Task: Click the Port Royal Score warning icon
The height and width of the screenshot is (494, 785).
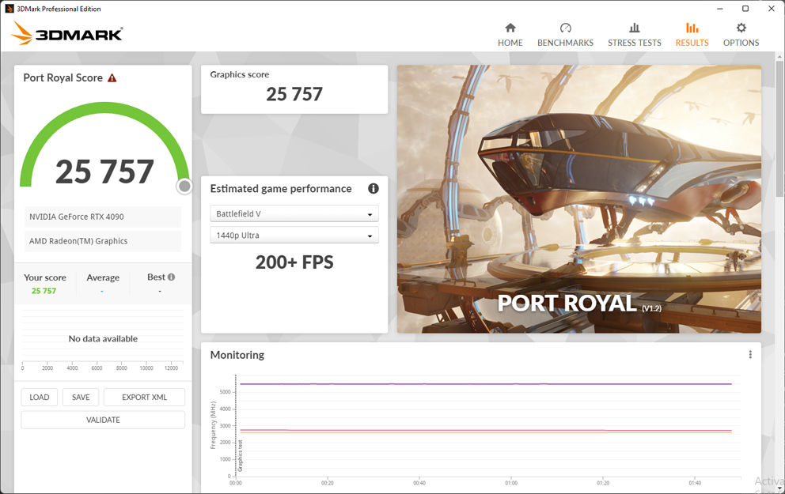Action: tap(112, 78)
